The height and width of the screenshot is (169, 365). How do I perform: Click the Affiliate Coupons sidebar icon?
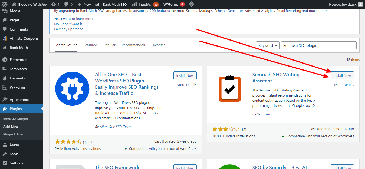tap(5, 38)
